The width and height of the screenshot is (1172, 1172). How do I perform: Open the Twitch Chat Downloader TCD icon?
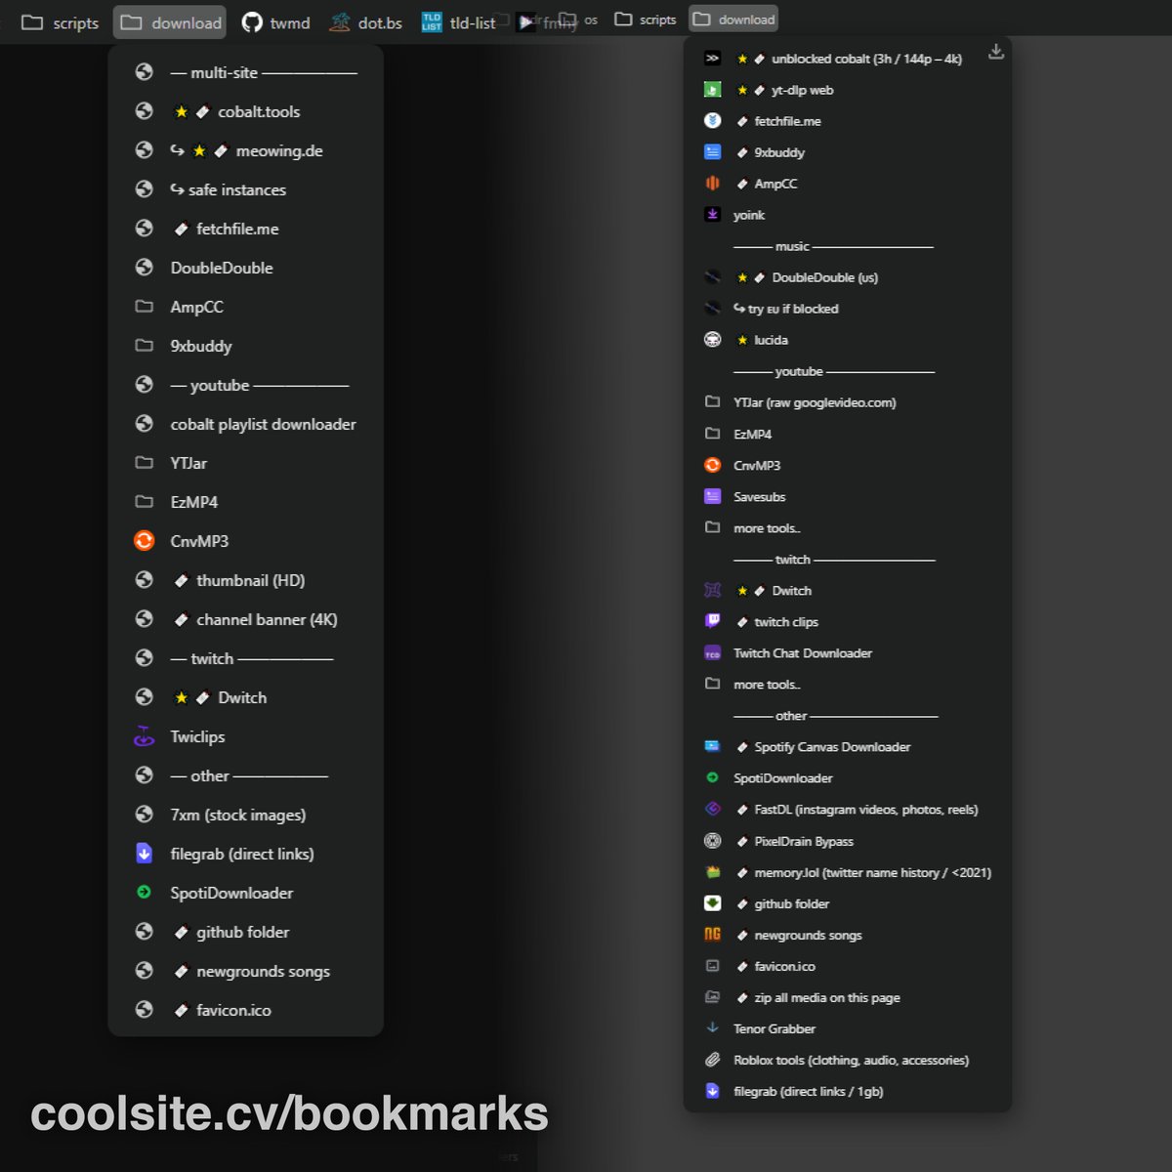712,653
